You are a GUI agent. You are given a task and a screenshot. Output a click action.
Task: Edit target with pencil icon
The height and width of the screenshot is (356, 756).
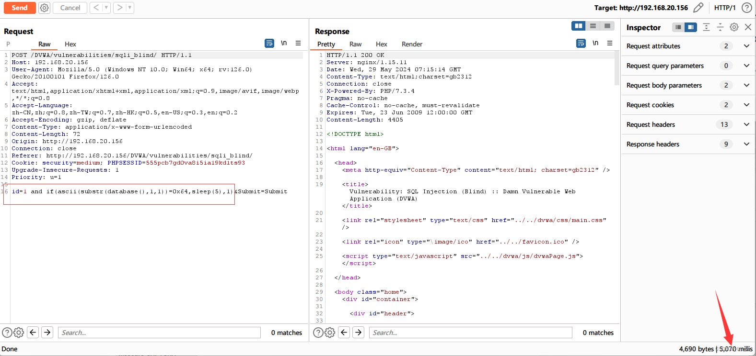tap(698, 8)
